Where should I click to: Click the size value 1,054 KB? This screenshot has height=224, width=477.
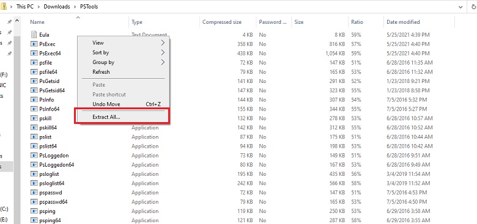[335, 53]
